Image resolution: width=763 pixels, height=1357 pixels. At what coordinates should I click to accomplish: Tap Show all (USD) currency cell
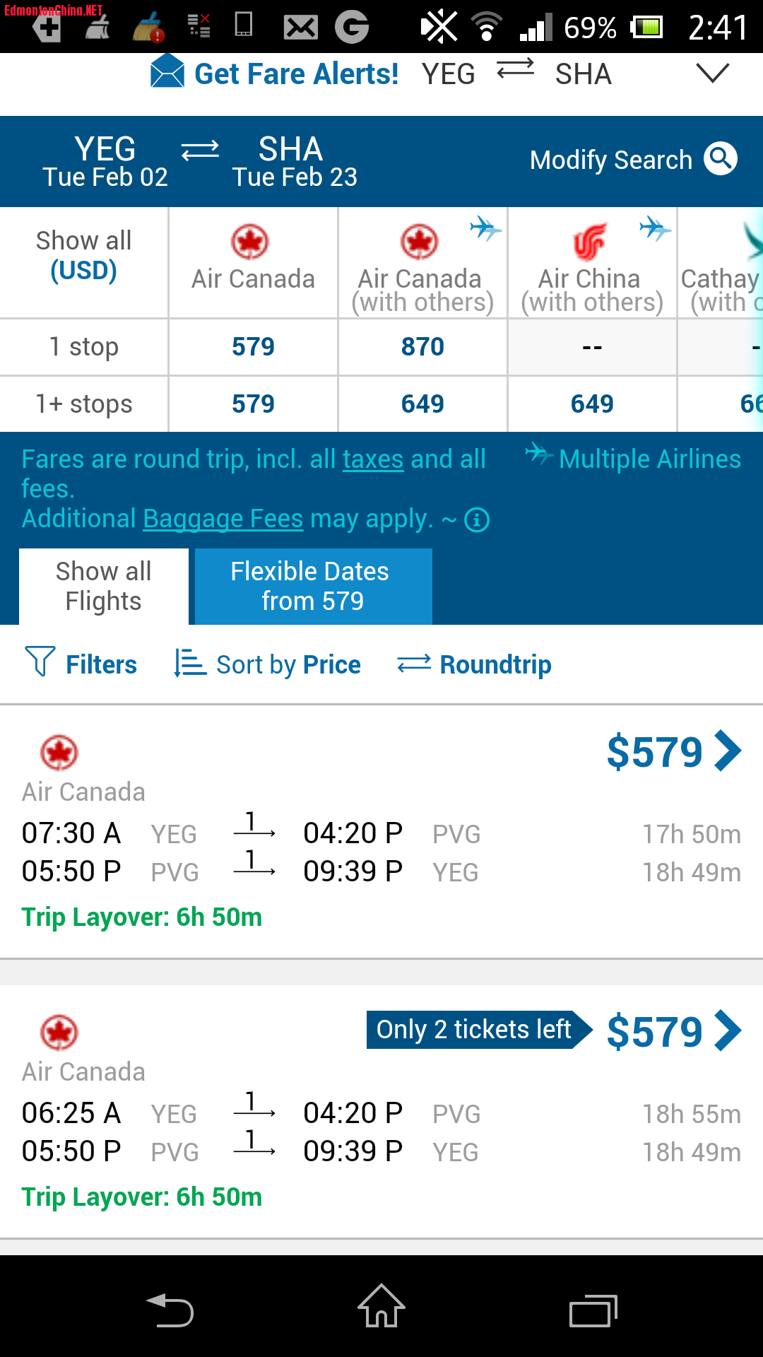83,256
